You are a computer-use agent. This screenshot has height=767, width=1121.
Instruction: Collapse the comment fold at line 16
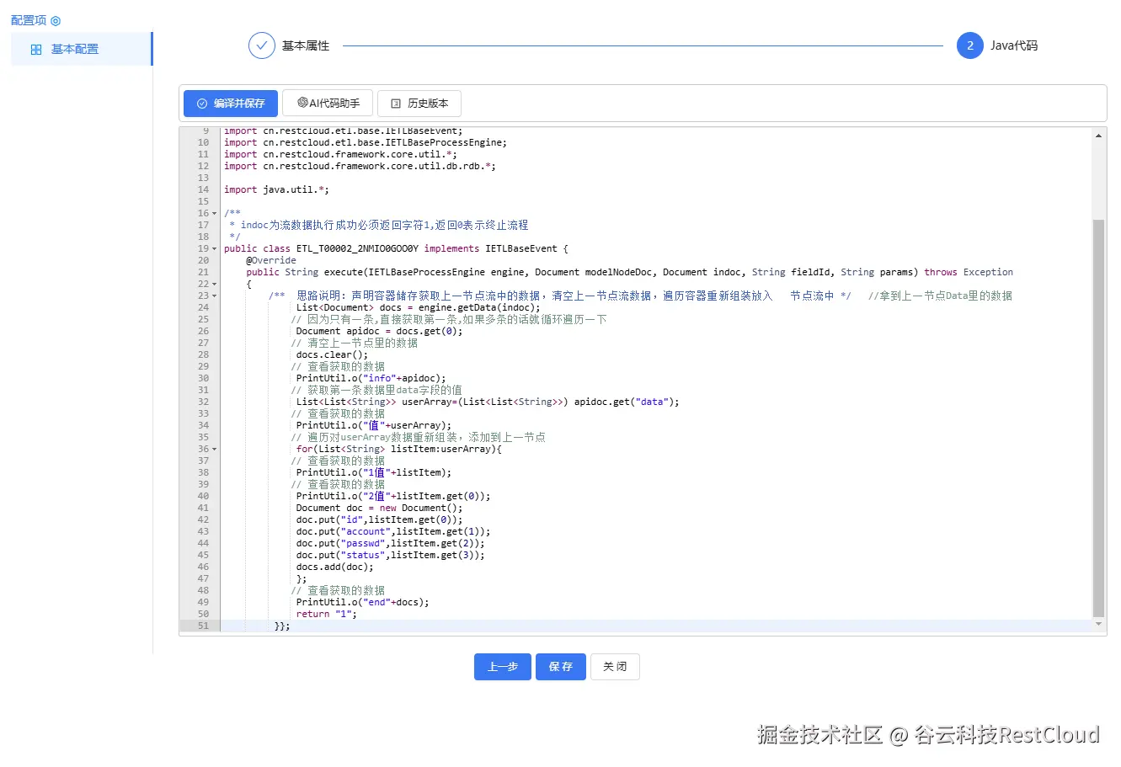tap(215, 214)
